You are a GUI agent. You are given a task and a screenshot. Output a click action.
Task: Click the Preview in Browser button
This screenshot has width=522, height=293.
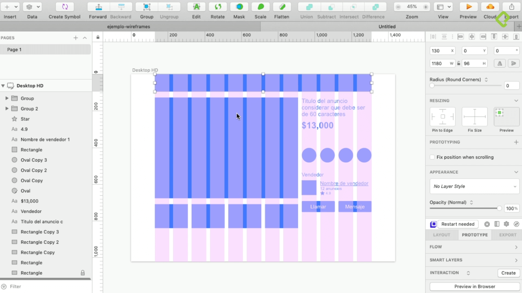[474, 287]
